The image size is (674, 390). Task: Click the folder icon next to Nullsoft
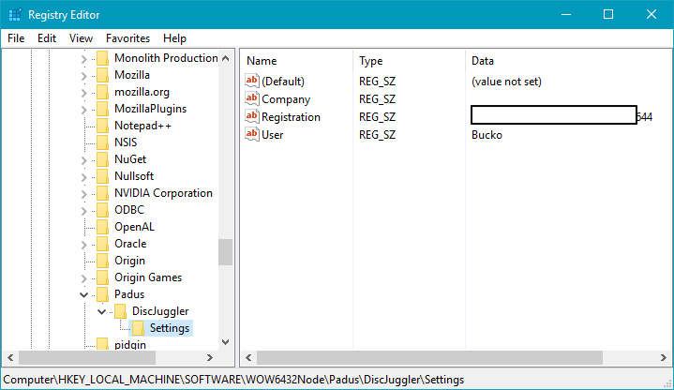pos(103,176)
